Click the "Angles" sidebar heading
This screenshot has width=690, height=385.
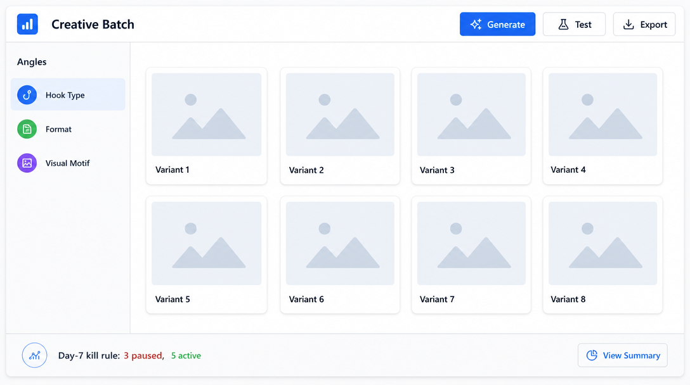click(32, 62)
